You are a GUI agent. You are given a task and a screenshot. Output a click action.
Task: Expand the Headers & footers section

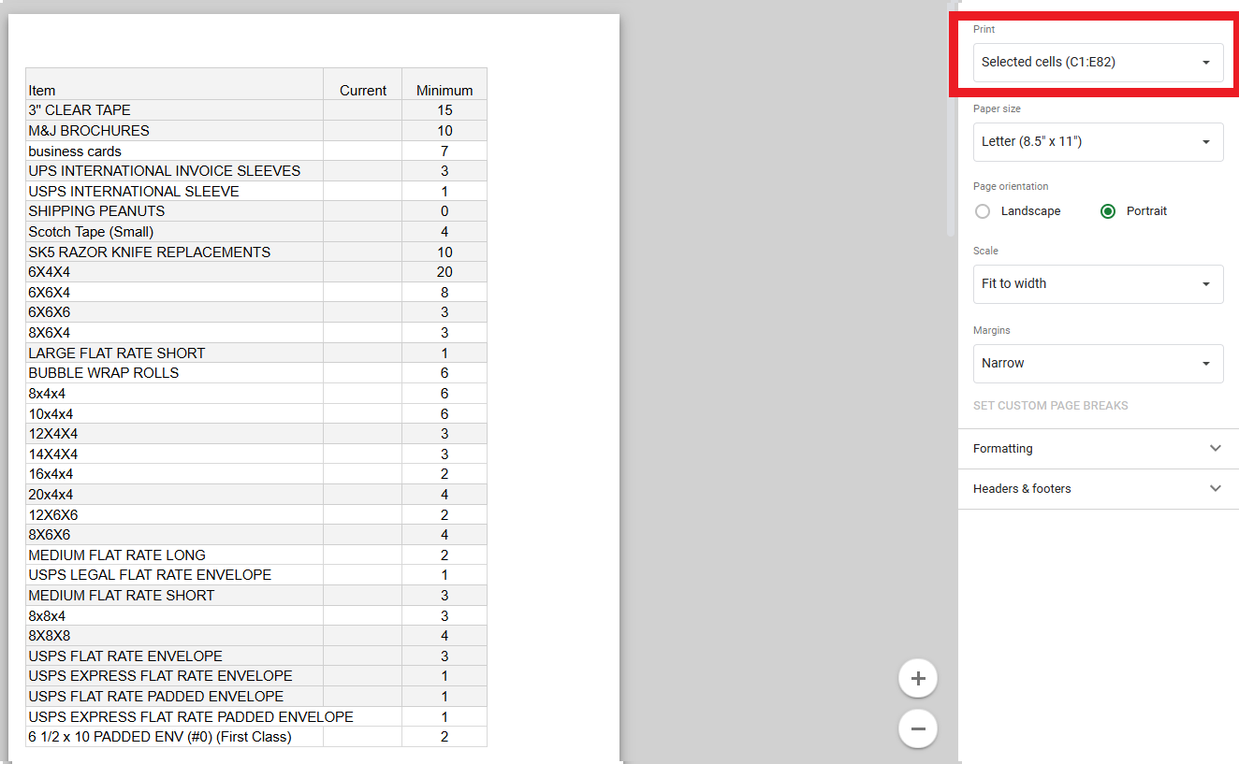tap(1098, 489)
